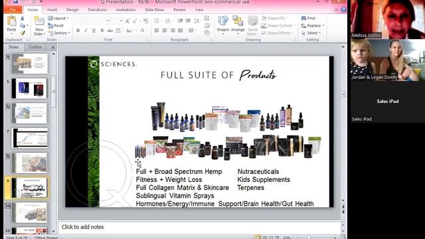Switch to the Design ribbon tab
The image size is (425, 239).
[x=72, y=9]
